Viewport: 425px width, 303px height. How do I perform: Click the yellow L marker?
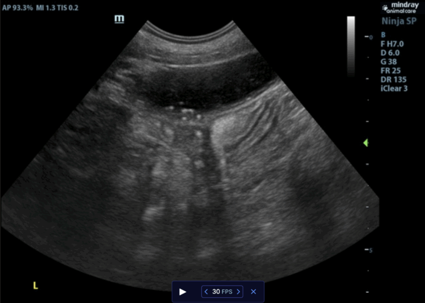pyautogui.click(x=35, y=285)
